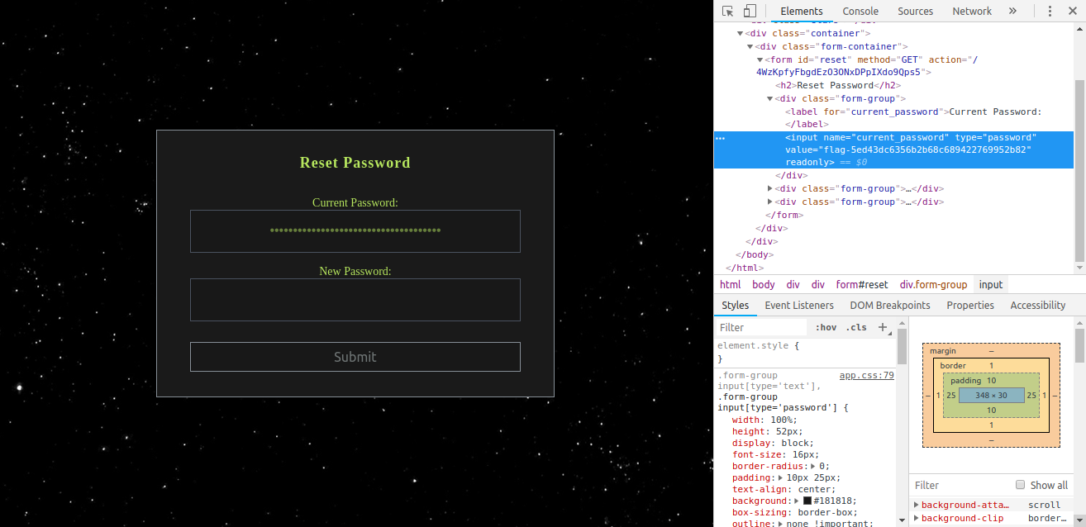
Task: Select div.form-group in the breadcrumb
Action: point(933,284)
